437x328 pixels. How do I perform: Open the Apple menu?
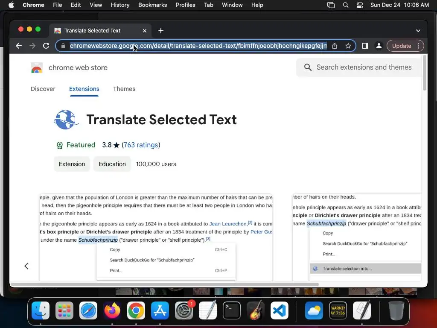coord(11,5)
